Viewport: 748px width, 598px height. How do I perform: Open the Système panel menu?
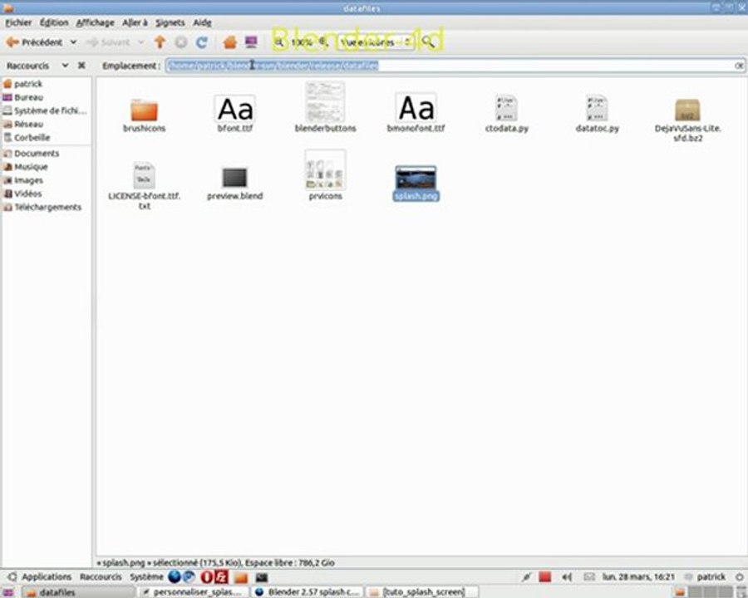click(146, 577)
